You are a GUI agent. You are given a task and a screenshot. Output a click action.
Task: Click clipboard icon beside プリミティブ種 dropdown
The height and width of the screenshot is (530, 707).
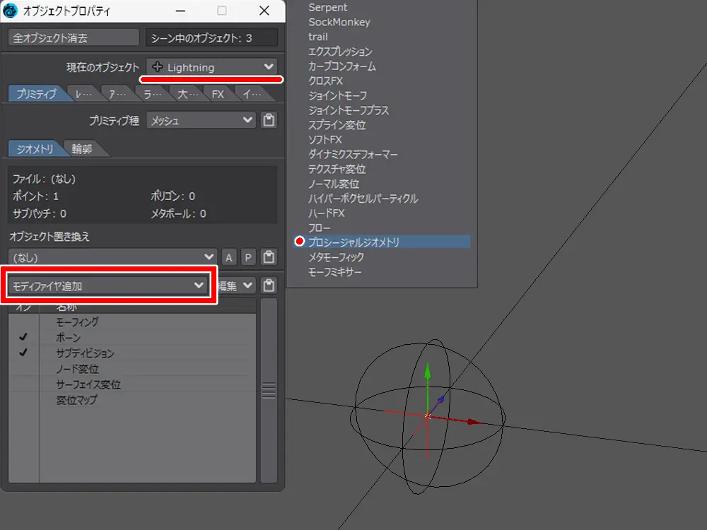(x=269, y=121)
